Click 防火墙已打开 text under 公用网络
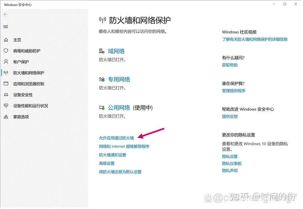 coord(112,116)
